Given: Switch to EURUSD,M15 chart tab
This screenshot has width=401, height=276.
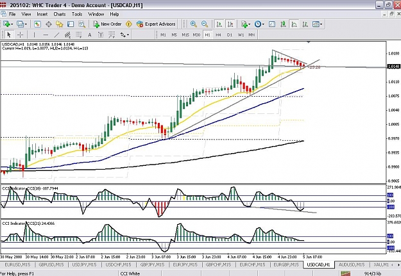Looking at the screenshot, I should [x=17, y=264].
